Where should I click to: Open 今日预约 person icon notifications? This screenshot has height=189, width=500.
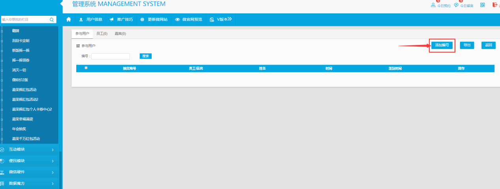433,6
